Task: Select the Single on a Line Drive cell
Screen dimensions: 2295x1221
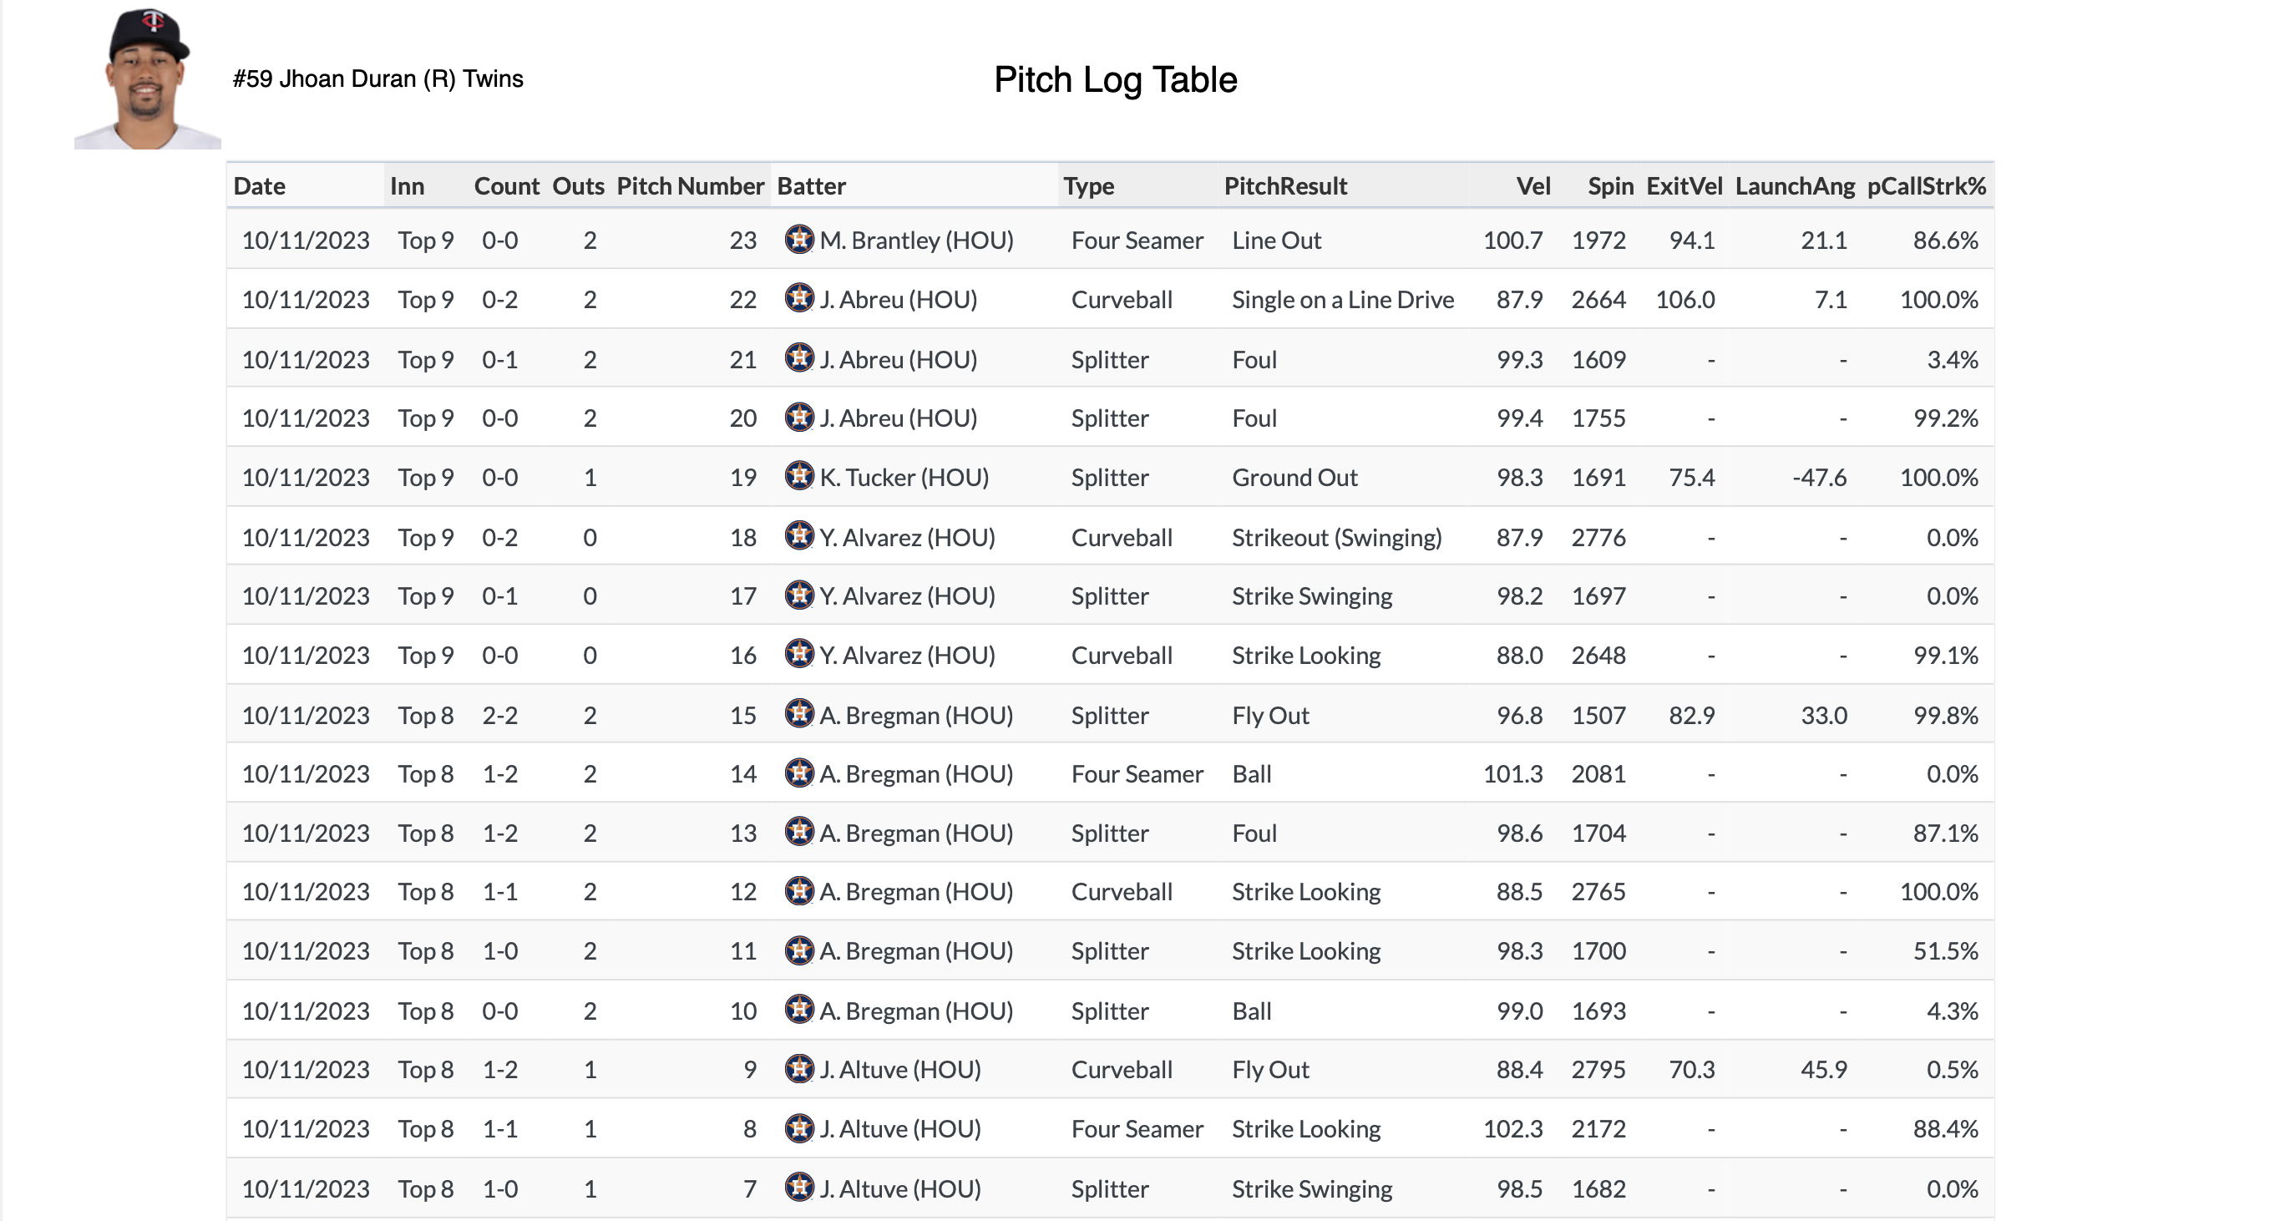Action: [x=1342, y=301]
